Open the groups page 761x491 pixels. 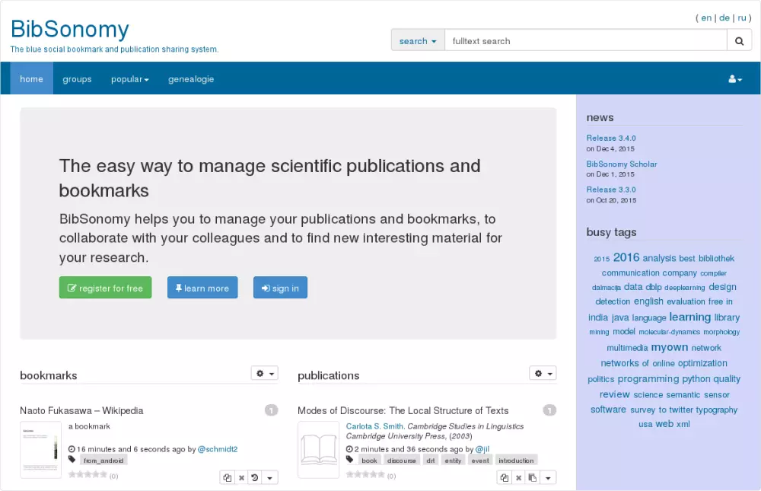77,79
